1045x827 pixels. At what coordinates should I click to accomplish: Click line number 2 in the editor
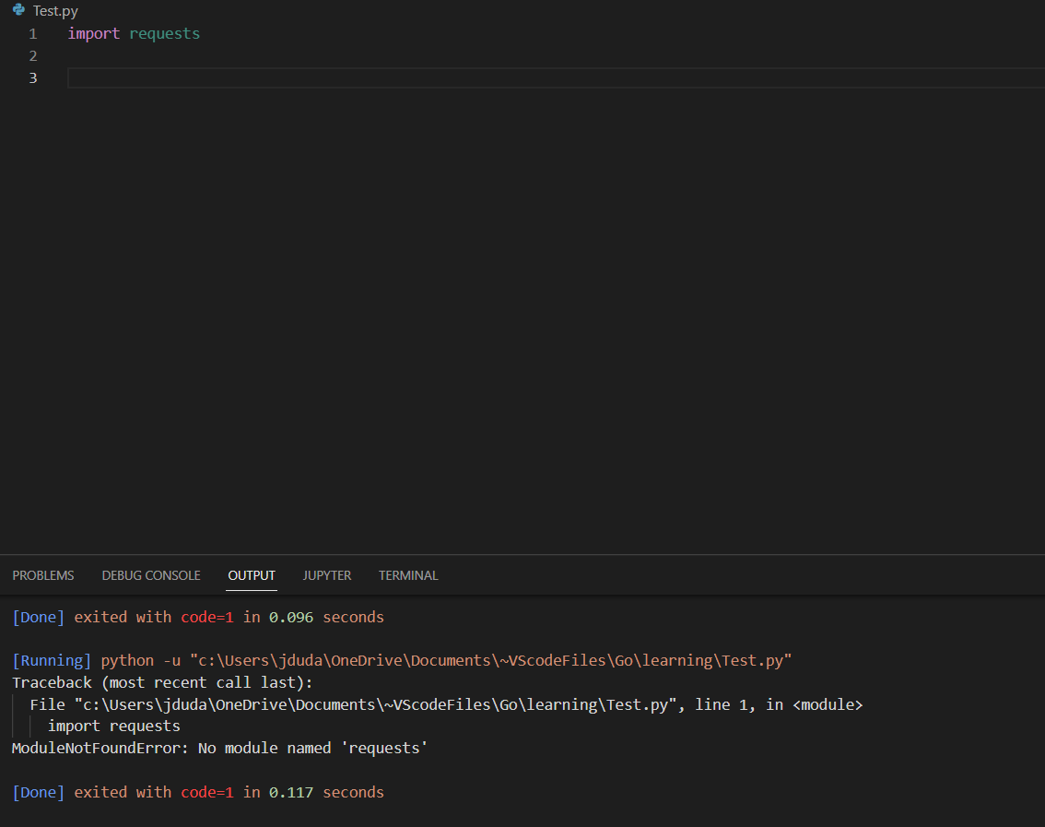click(x=32, y=55)
